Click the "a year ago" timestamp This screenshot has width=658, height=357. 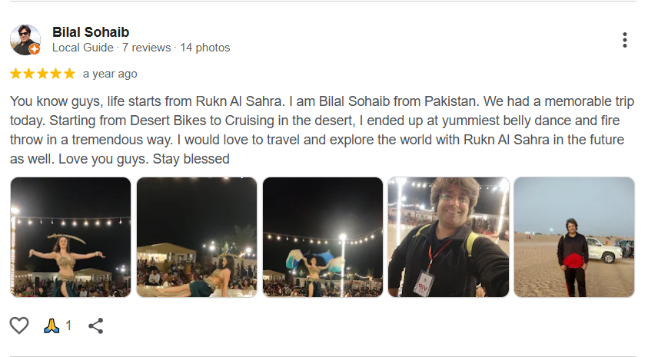click(110, 74)
